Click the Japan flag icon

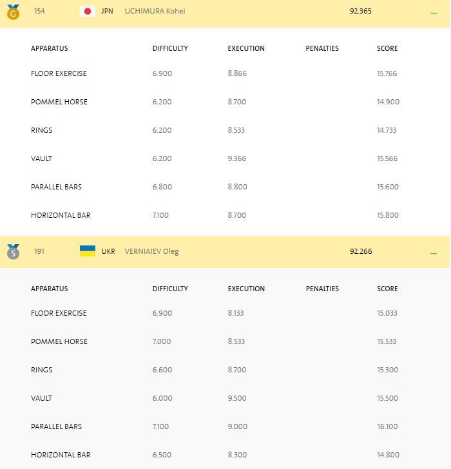pyautogui.click(x=88, y=11)
